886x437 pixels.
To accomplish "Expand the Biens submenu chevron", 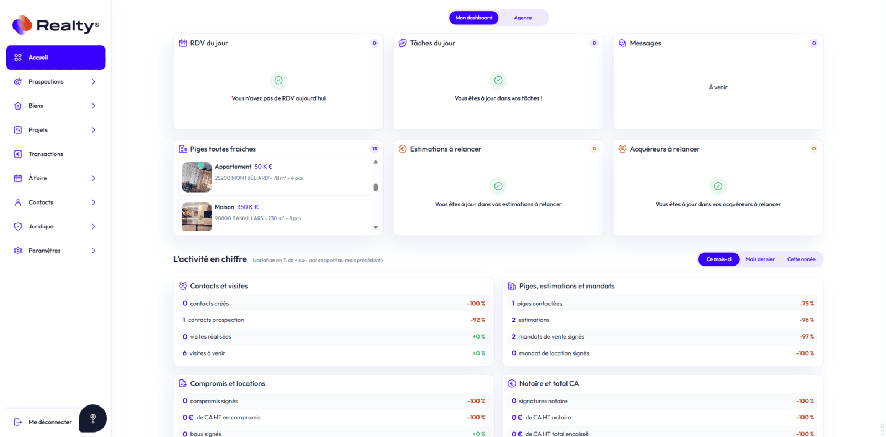I will 93,106.
